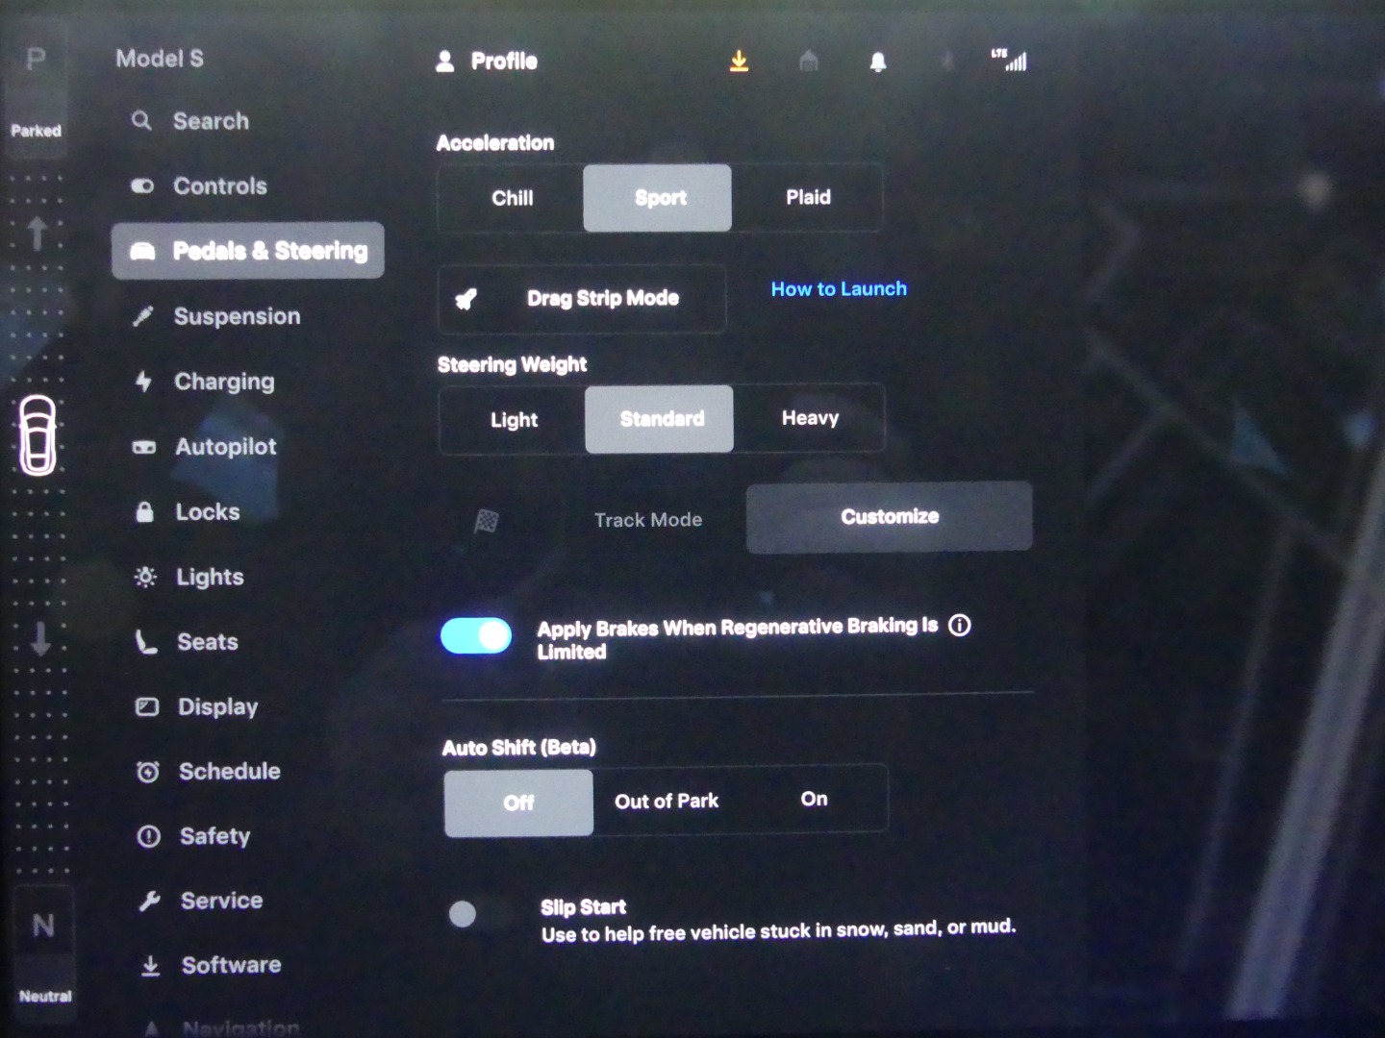Tap the car icon on gear strip
1385x1038 pixels.
pyautogui.click(x=38, y=435)
